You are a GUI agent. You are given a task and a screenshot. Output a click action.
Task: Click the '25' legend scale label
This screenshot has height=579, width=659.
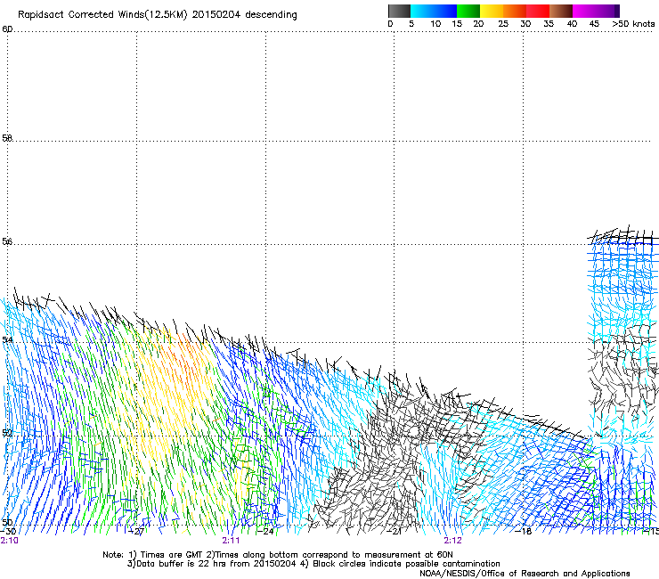pos(502,24)
